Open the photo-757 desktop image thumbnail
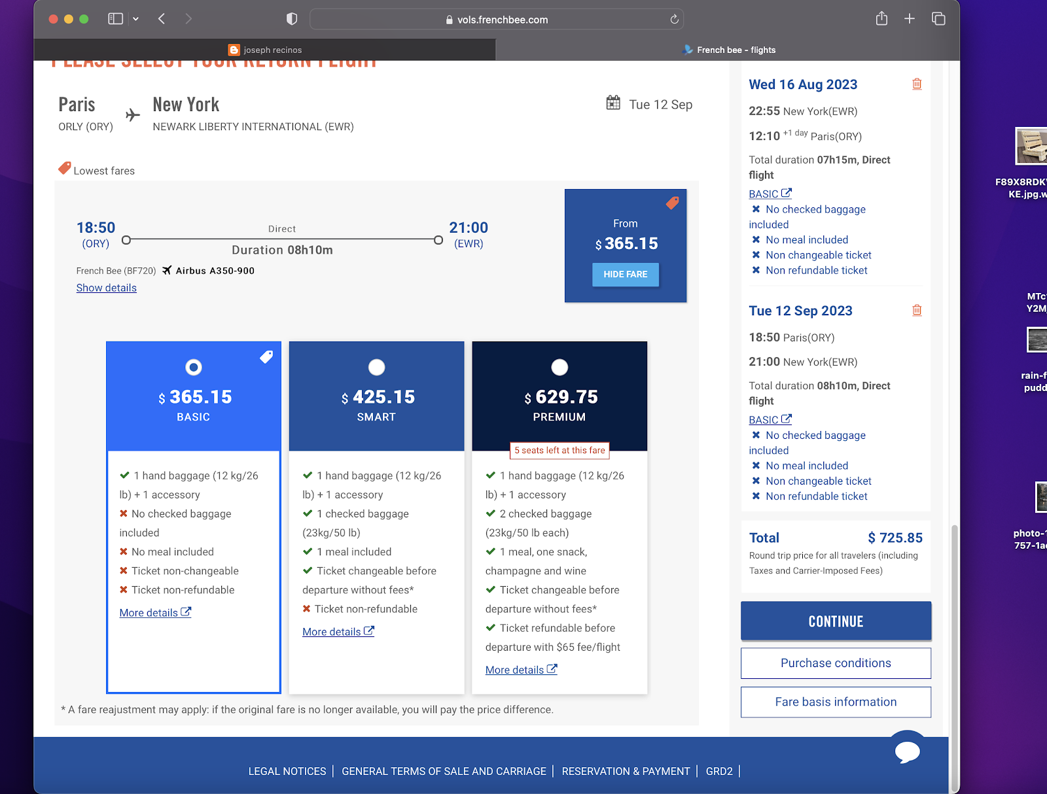This screenshot has width=1047, height=794. 1040,497
